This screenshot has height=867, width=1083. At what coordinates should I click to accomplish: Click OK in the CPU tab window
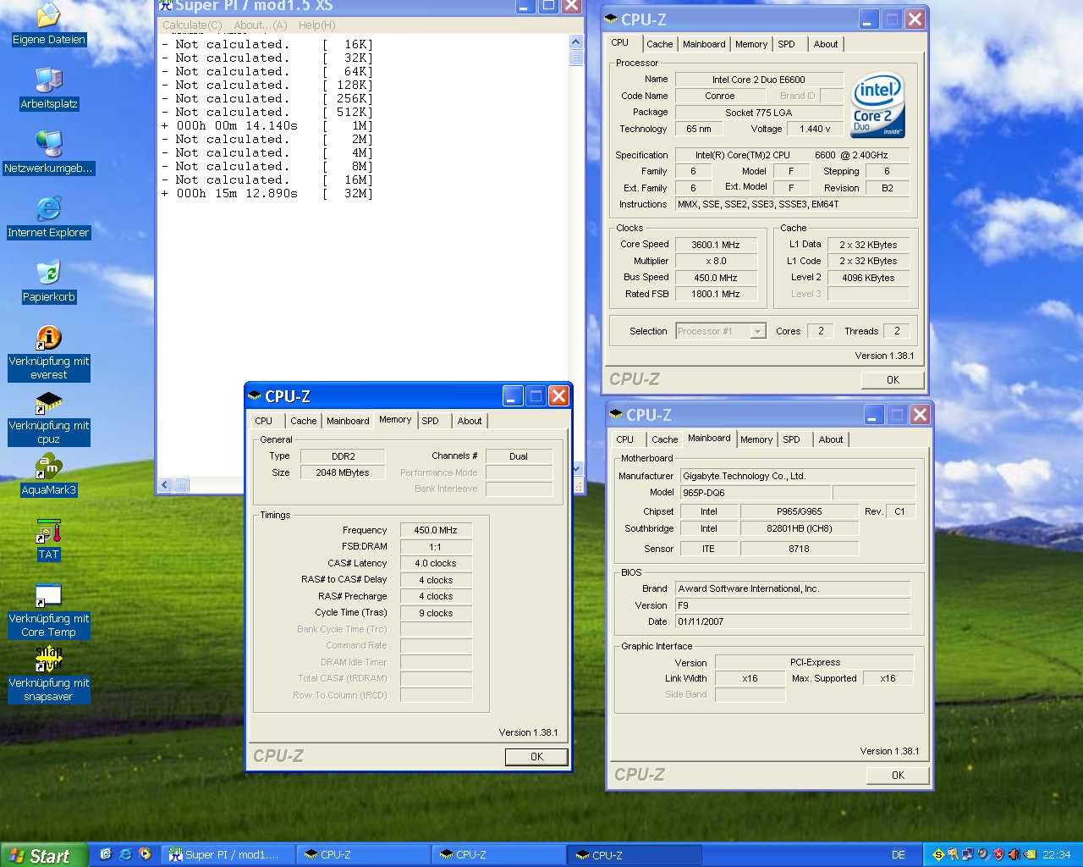[x=893, y=380]
